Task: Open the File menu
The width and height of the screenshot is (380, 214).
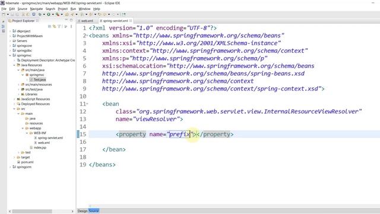Action: click(4, 9)
